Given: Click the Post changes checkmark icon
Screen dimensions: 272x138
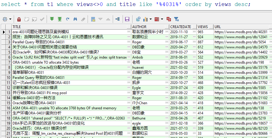Looking at the screenshot, I should (42, 19).
